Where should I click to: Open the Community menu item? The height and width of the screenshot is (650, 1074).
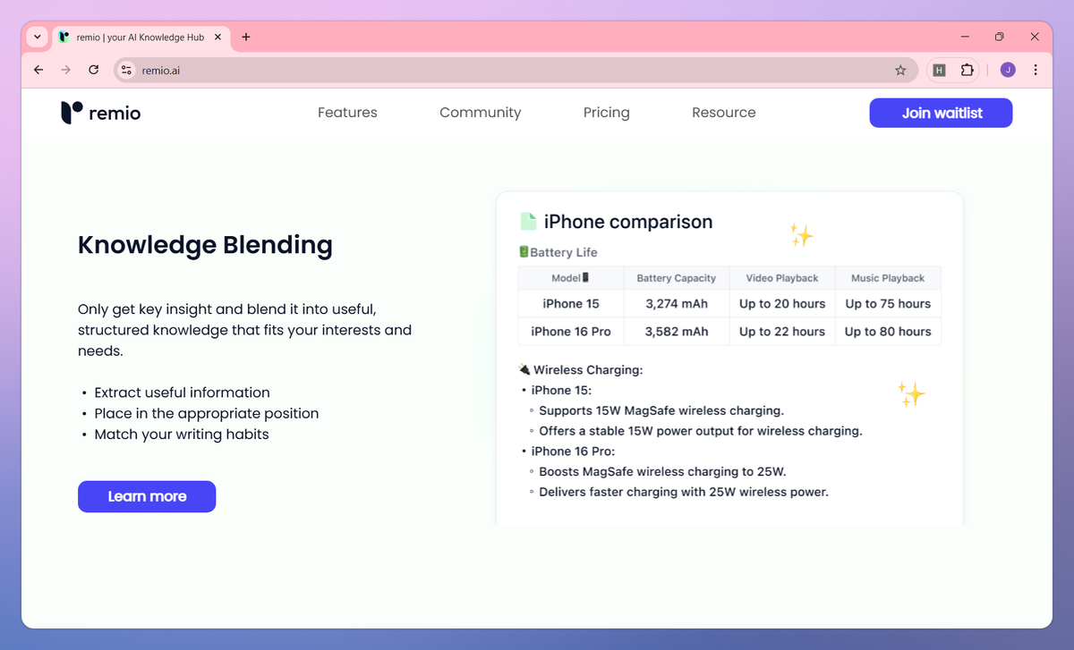(x=481, y=113)
